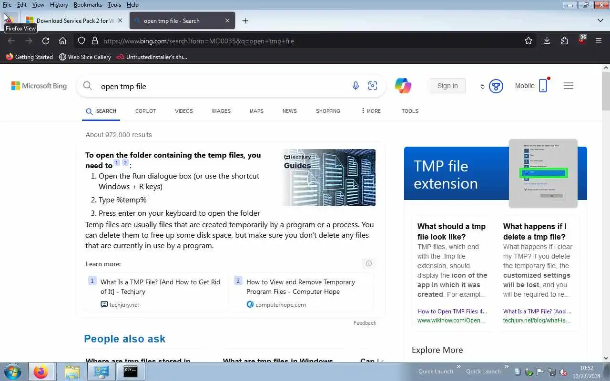The height and width of the screenshot is (381, 610).
Task: Reload the current page
Action: pyautogui.click(x=46, y=41)
